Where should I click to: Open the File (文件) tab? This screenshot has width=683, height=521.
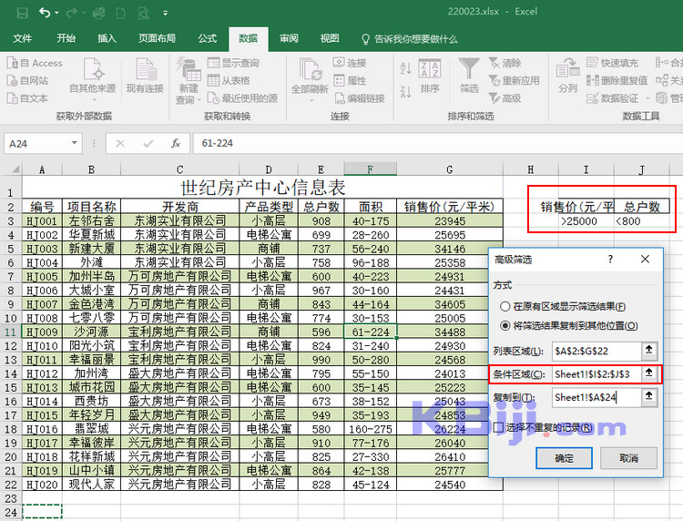click(x=22, y=38)
